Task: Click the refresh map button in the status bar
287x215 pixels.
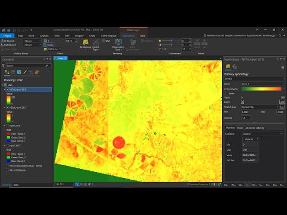Action: (219, 185)
